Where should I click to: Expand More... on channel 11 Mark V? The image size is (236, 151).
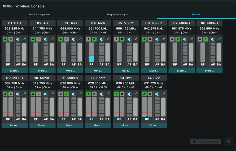[70, 125]
